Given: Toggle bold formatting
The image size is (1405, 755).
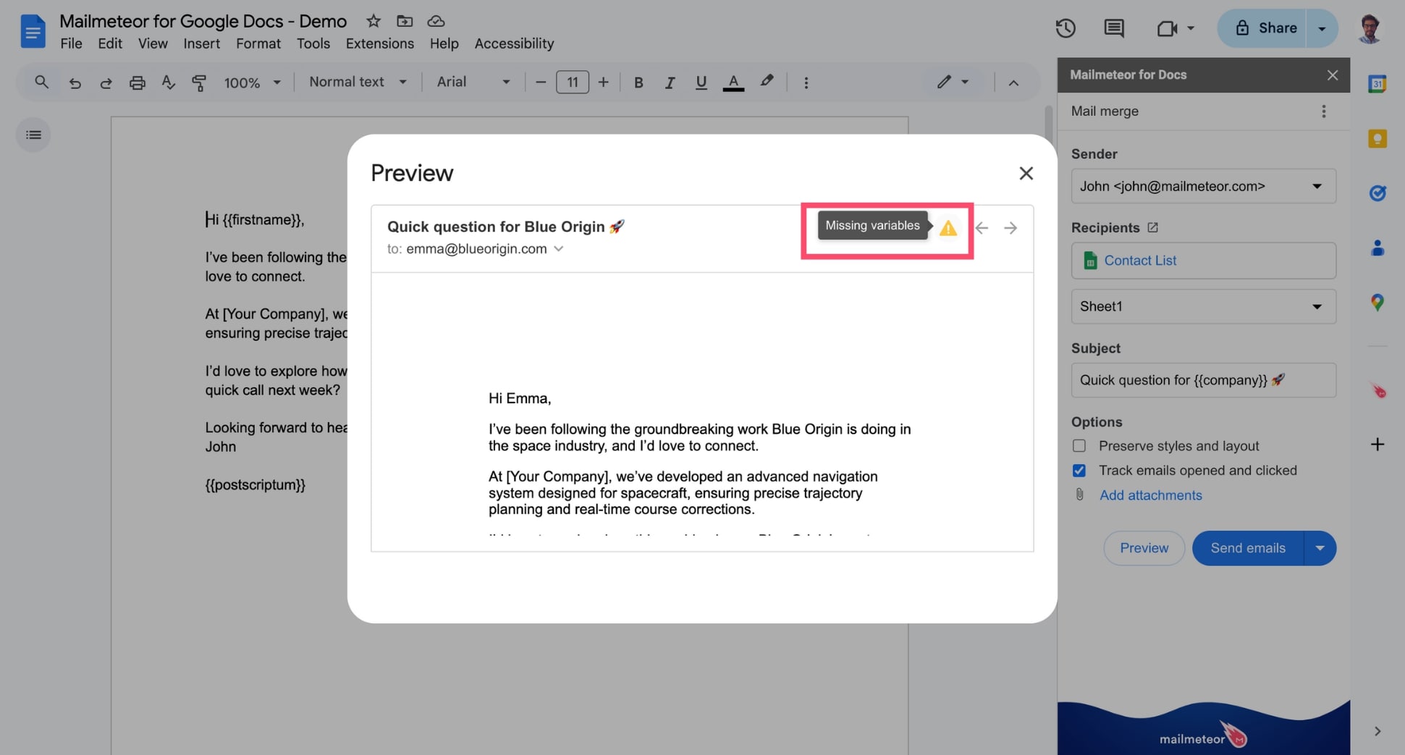Looking at the screenshot, I should coord(638,83).
